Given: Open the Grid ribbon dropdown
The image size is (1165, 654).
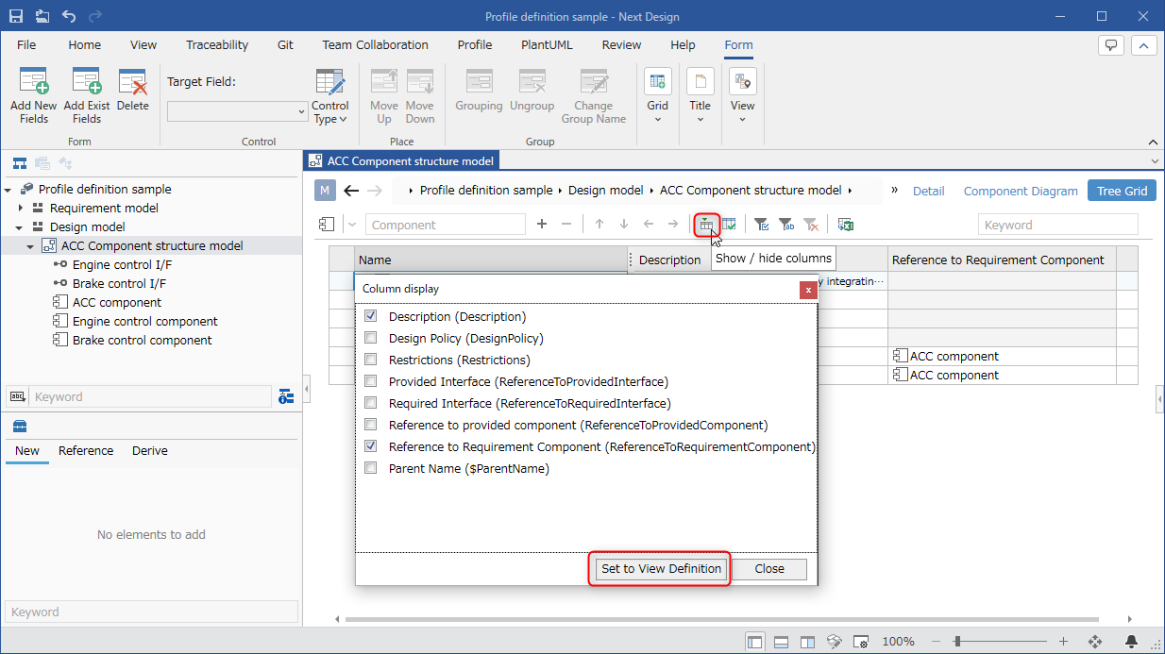Looking at the screenshot, I should click(658, 95).
